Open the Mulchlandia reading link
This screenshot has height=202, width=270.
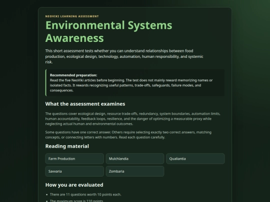click(135, 159)
